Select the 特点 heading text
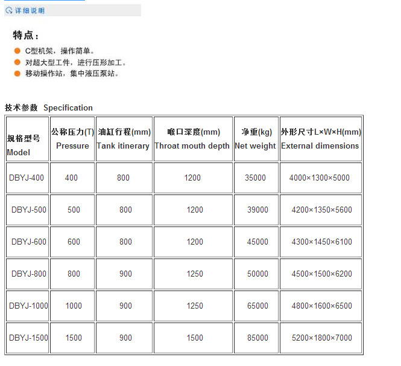The width and height of the screenshot is (401, 366). 26,36
